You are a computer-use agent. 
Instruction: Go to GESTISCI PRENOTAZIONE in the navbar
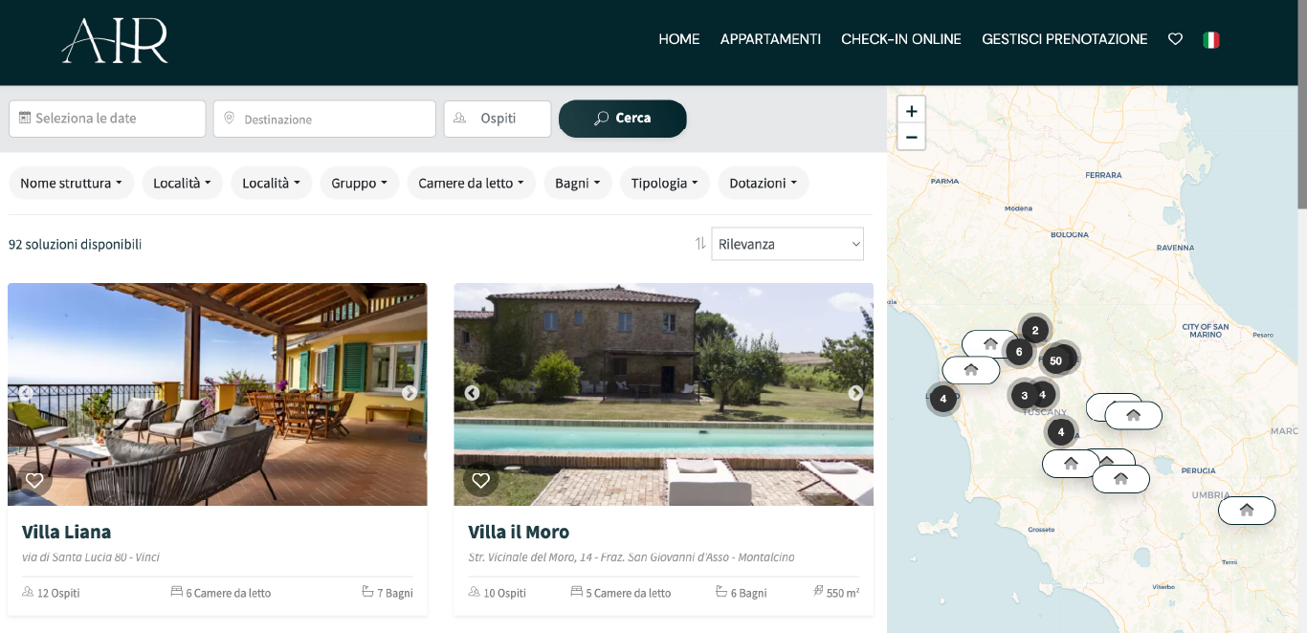pyautogui.click(x=1064, y=39)
